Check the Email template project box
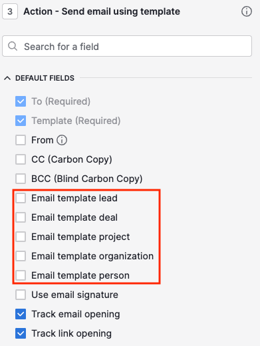 point(21,237)
